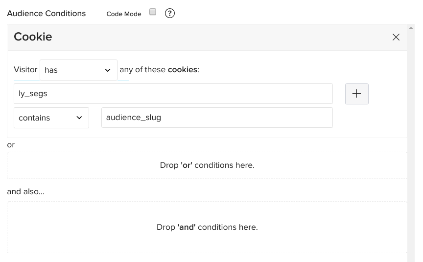Expand the Visitor "has" dropdown
The width and height of the screenshot is (423, 262).
point(78,70)
